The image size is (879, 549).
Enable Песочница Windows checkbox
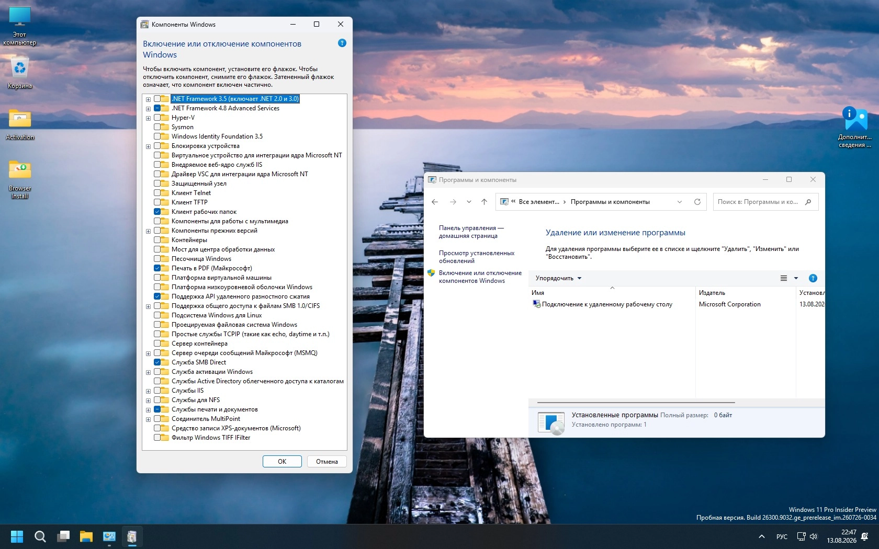click(x=157, y=259)
